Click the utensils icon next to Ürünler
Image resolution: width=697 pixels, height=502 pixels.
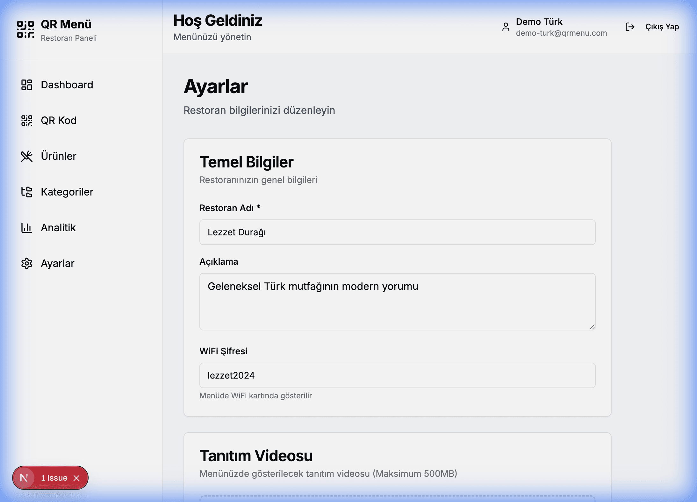(x=27, y=156)
